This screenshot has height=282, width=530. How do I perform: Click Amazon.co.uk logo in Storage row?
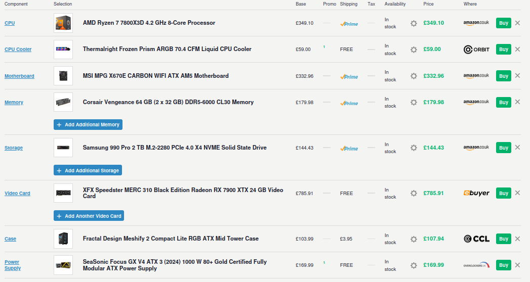[x=476, y=148]
